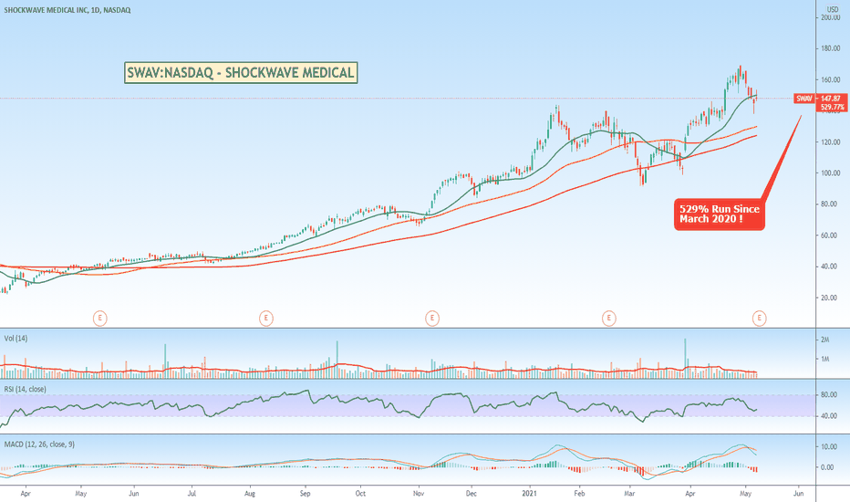Click the USD currency label
This screenshot has height=502, width=850.
point(832,10)
